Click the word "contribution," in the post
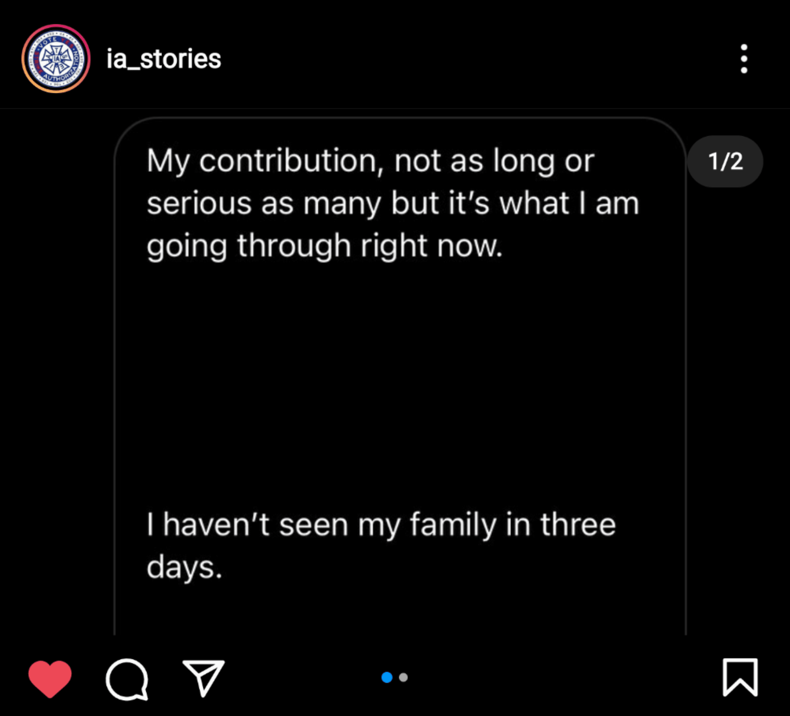The height and width of the screenshot is (716, 790). coord(291,162)
